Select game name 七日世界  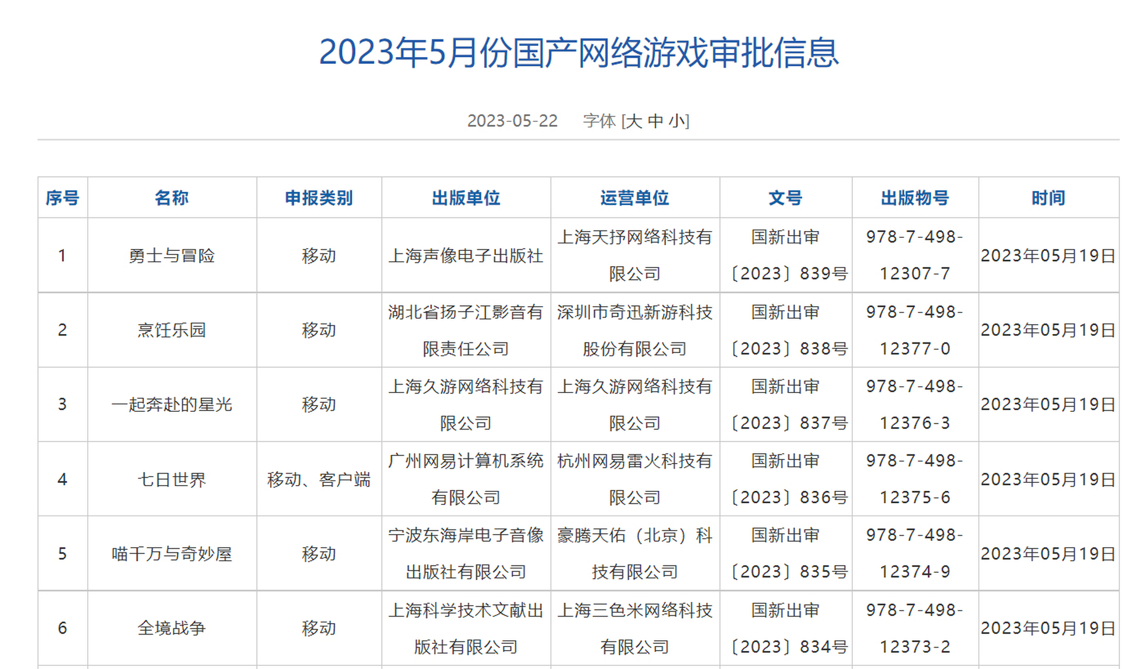tap(171, 479)
